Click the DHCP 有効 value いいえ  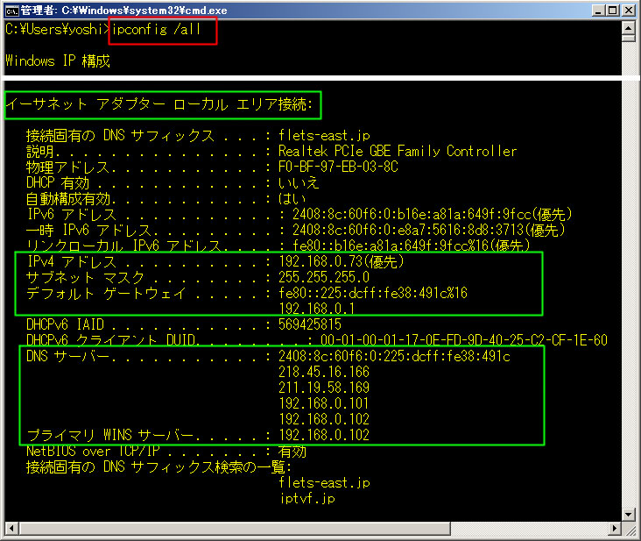tap(299, 182)
